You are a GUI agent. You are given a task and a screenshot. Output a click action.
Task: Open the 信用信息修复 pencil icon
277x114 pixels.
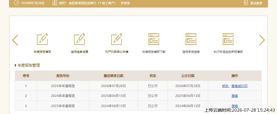tap(79, 39)
